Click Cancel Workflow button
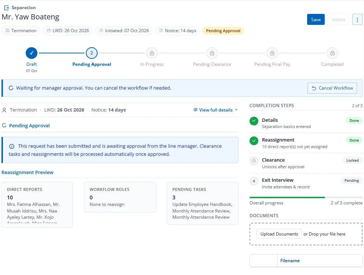This screenshot has width=364, height=275. coord(332,88)
